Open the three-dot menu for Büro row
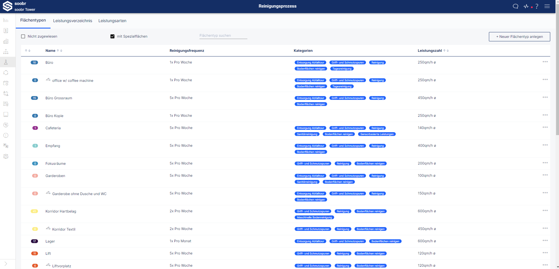559x269 pixels. coord(545,62)
